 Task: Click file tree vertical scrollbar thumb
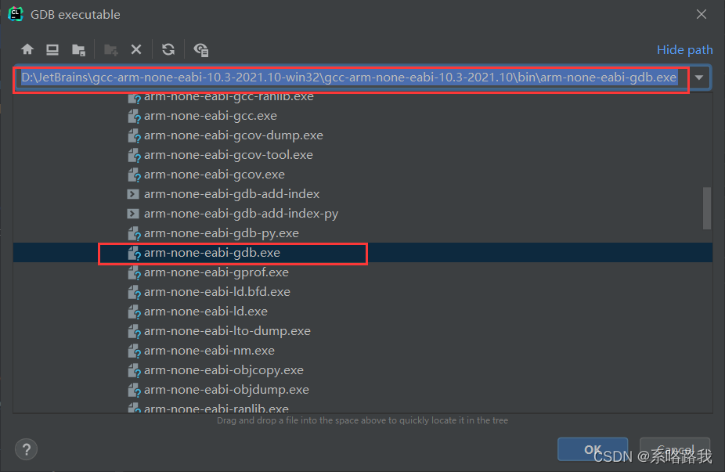pos(706,208)
